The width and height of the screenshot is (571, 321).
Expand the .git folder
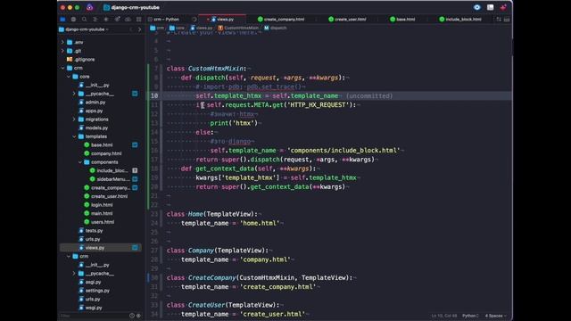pos(62,51)
